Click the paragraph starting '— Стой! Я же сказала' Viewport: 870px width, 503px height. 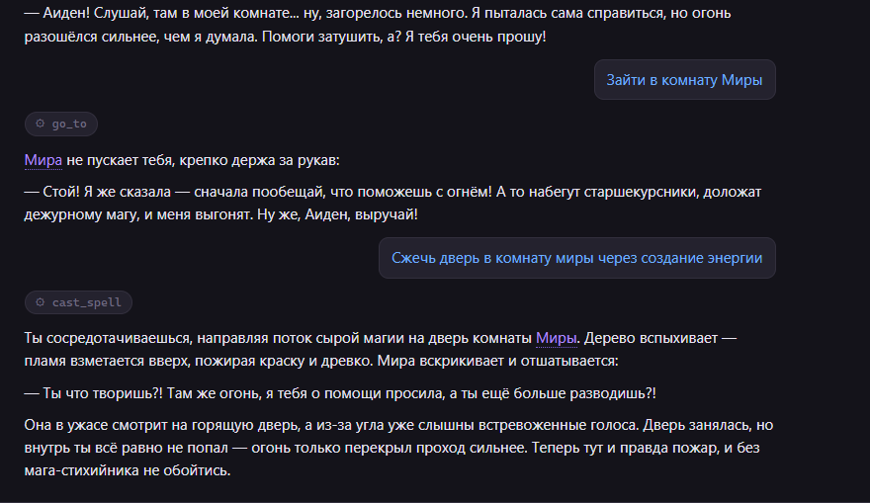click(392, 203)
